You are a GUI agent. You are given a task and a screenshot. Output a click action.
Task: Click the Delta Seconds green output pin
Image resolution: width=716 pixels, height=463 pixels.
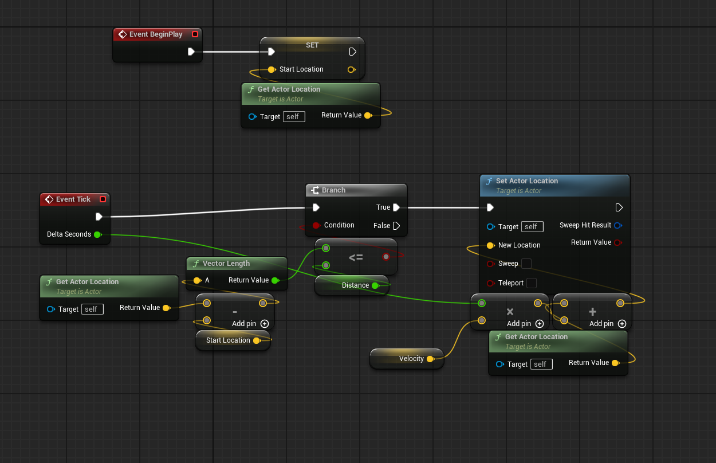click(x=97, y=234)
